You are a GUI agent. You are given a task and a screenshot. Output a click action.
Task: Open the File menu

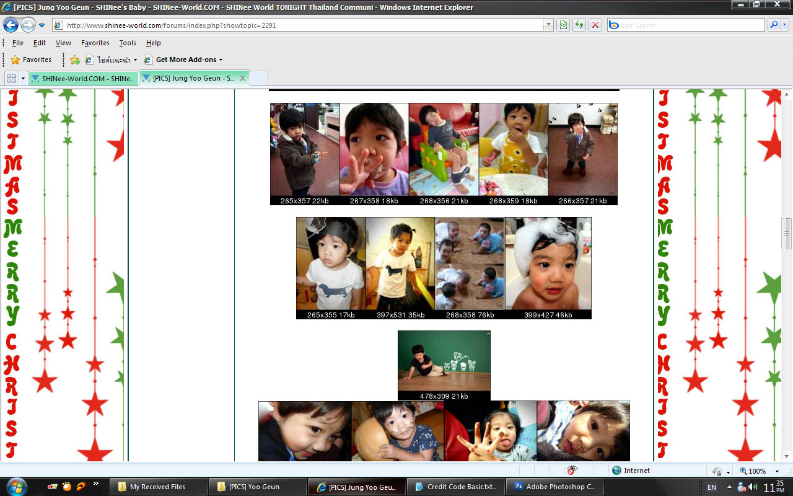point(18,43)
